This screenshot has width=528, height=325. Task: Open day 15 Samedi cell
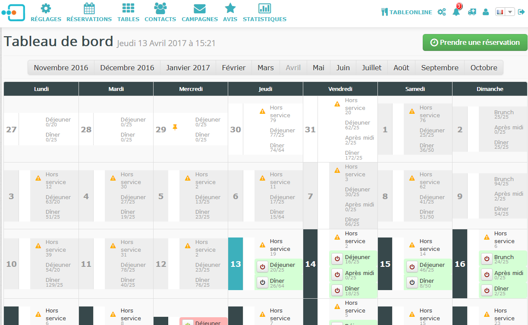tap(385, 264)
